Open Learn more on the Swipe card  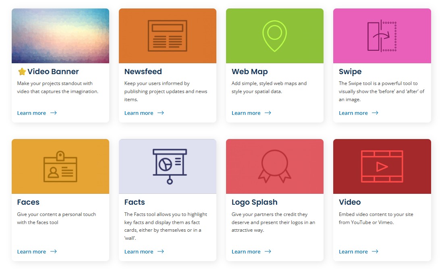353,113
